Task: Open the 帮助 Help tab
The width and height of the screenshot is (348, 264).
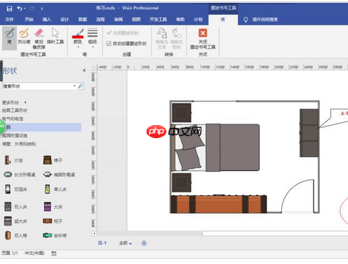Action: coord(180,19)
